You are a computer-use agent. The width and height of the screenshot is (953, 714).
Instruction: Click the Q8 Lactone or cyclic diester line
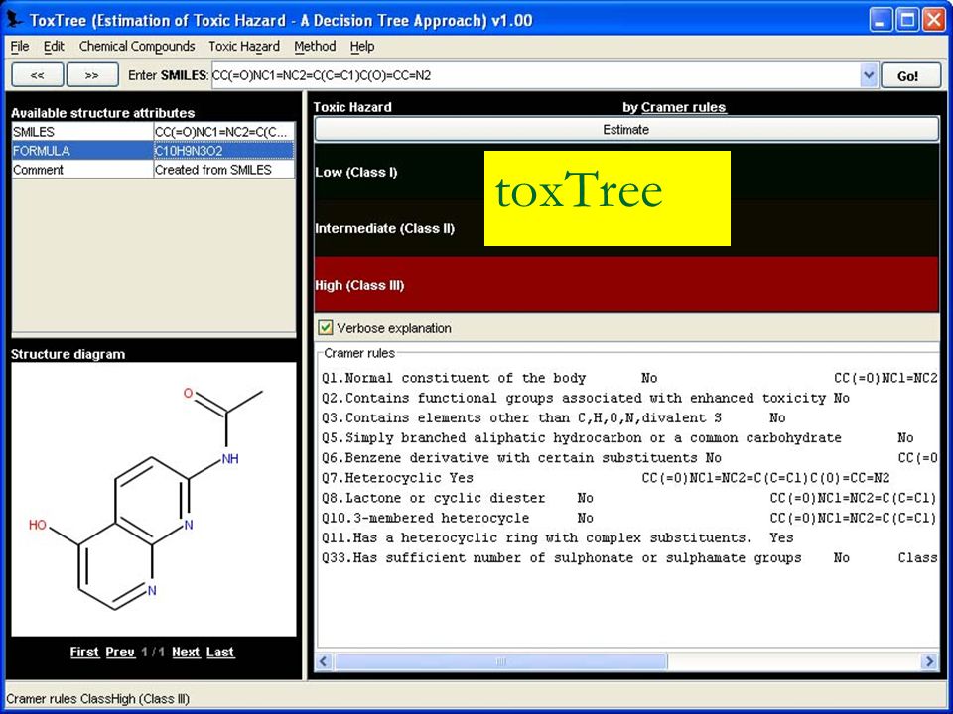click(629, 499)
